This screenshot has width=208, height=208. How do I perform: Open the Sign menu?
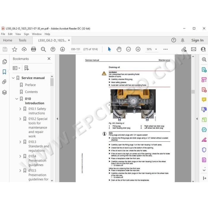[x=26, y=34]
